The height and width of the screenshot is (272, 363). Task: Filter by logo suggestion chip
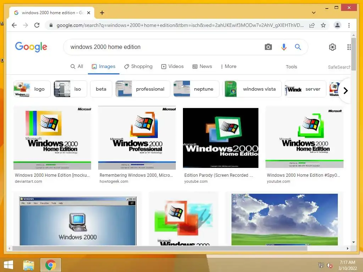pos(32,89)
